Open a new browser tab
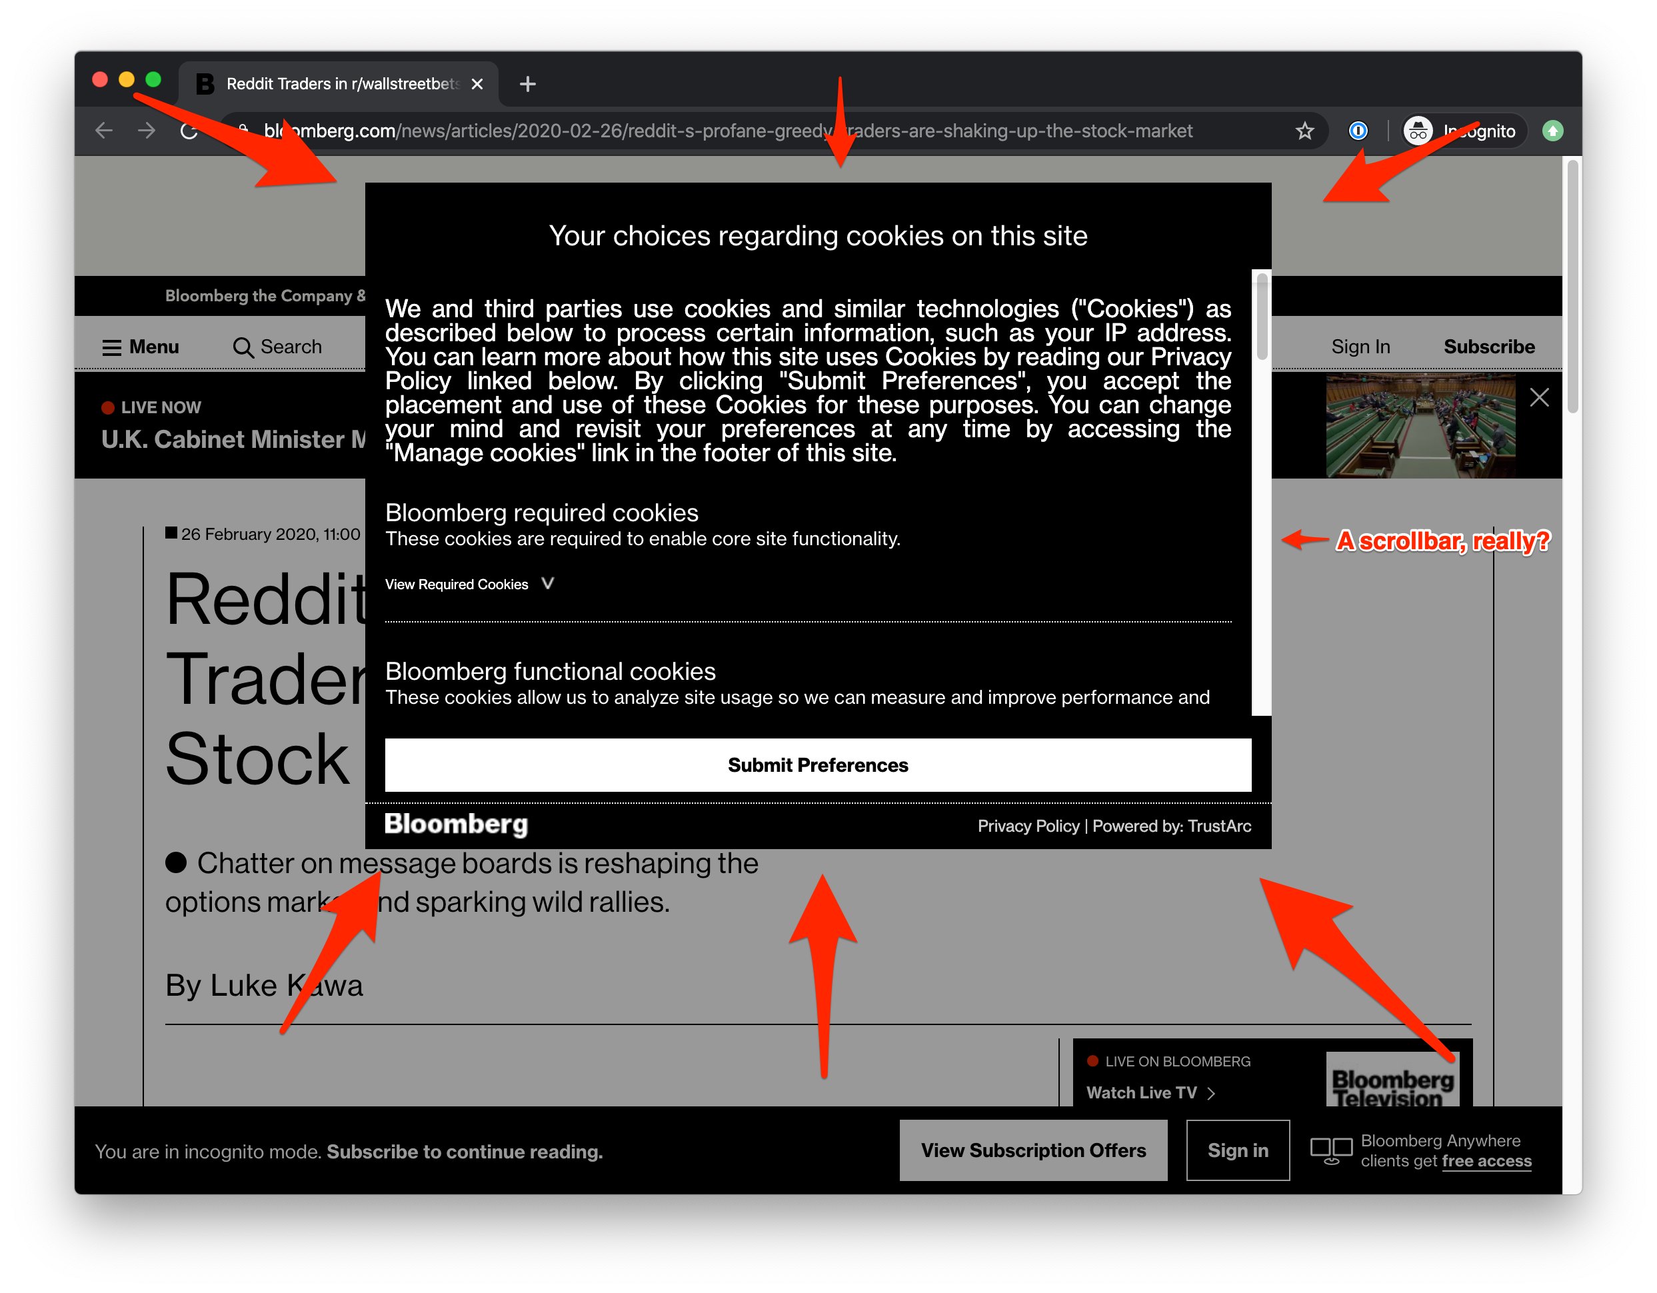This screenshot has width=1657, height=1293. click(528, 83)
